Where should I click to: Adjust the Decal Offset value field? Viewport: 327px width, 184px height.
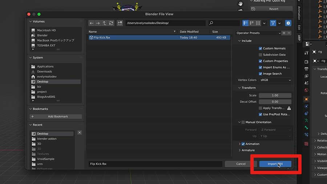275,102
